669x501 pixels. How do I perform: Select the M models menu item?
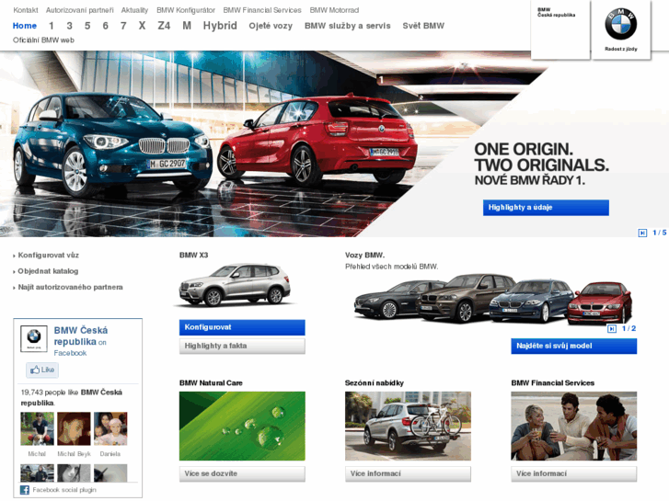[x=187, y=26]
